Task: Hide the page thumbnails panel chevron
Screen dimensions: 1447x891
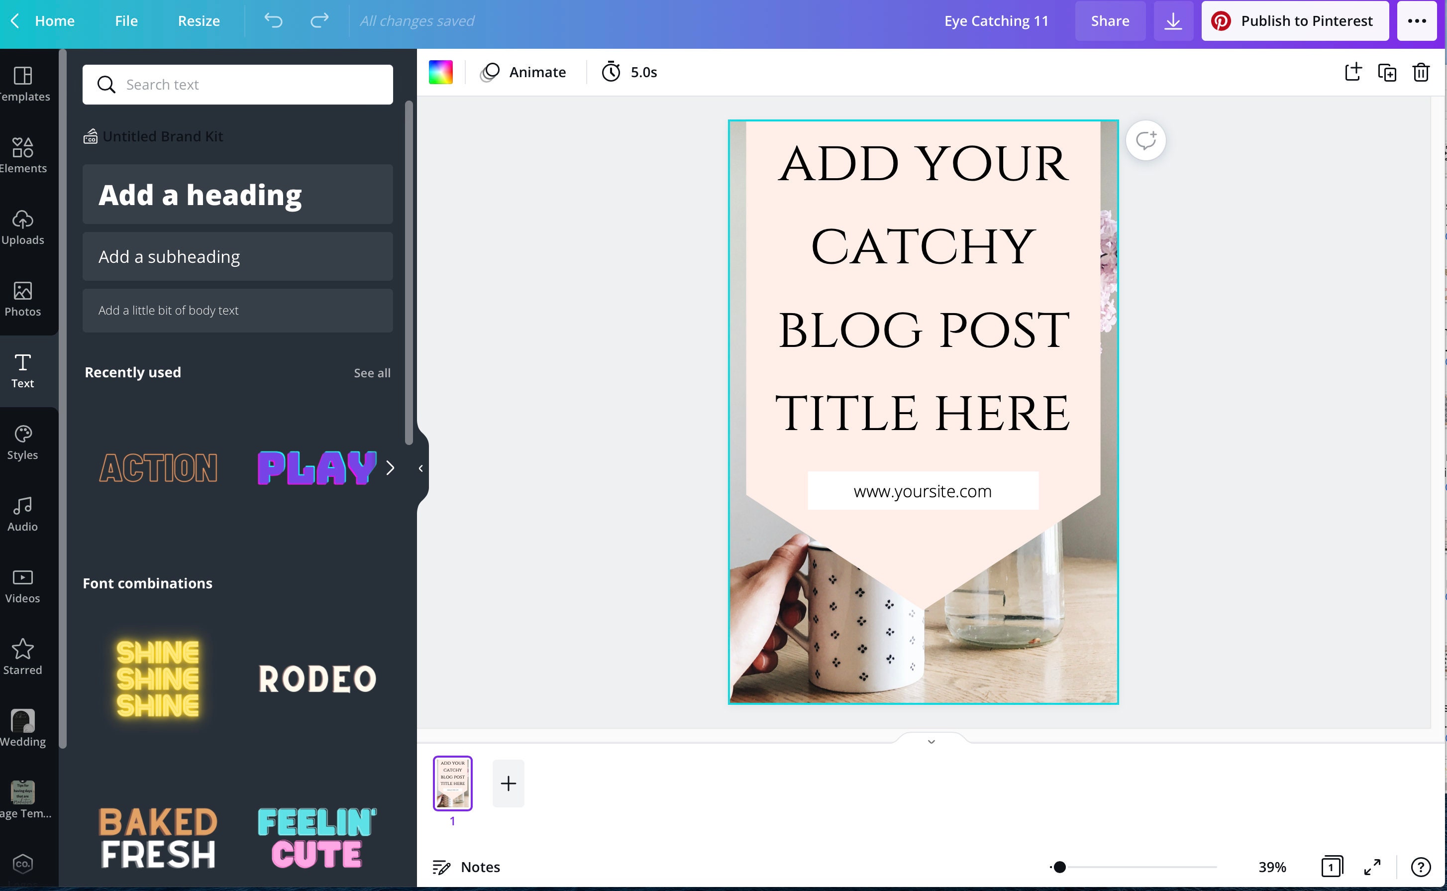Action: pyautogui.click(x=931, y=741)
